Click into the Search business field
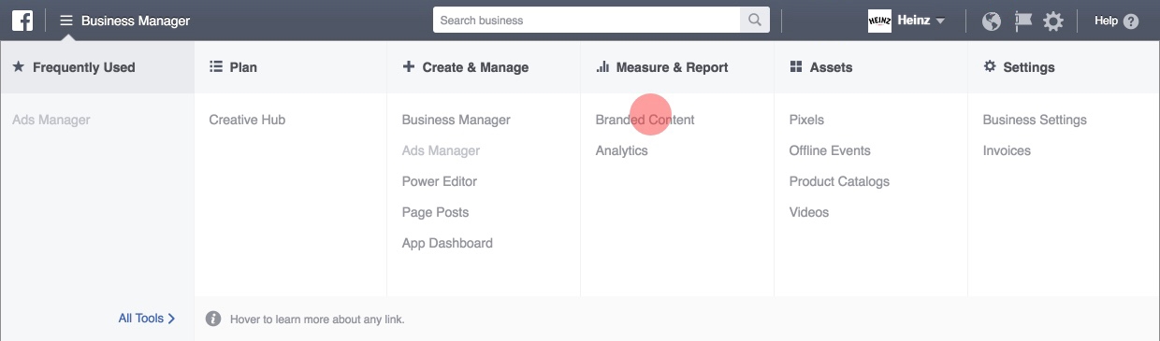Screen dimensions: 1160x341 [587, 20]
